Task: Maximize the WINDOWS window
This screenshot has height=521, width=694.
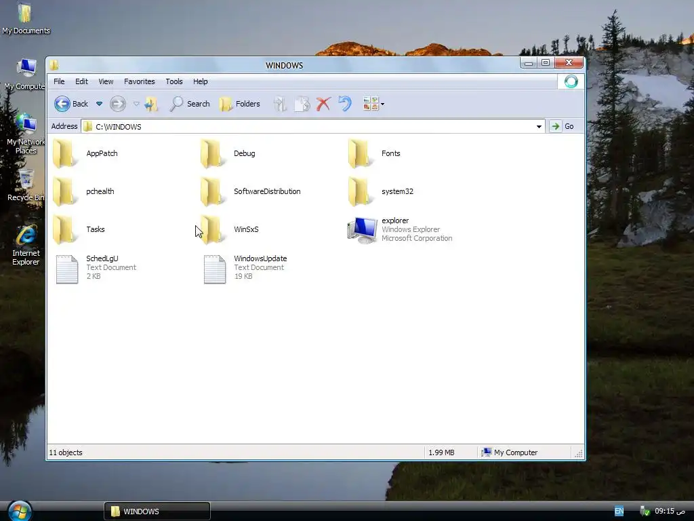Action: pyautogui.click(x=546, y=63)
